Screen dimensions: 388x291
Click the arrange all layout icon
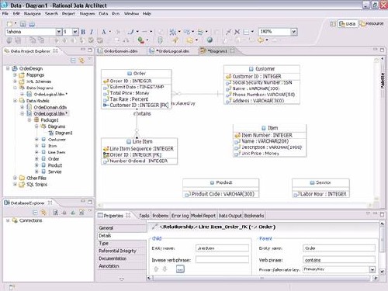173,32
